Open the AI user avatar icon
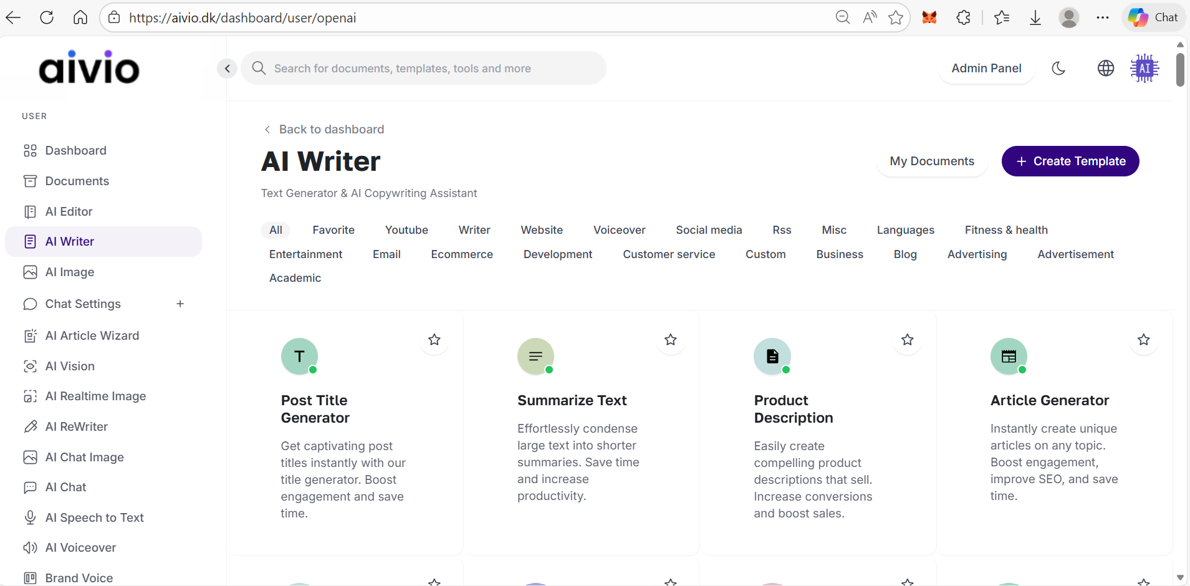 coord(1144,68)
